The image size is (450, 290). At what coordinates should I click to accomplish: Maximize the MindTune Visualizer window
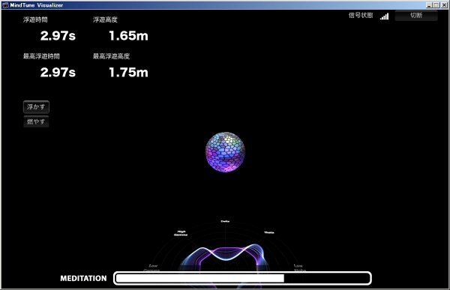point(436,5)
